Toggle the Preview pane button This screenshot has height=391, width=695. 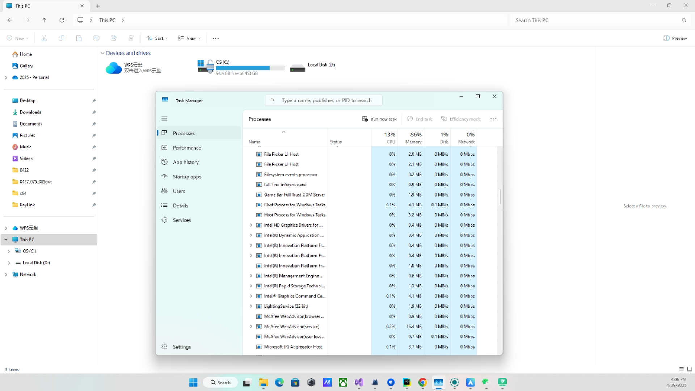(675, 38)
